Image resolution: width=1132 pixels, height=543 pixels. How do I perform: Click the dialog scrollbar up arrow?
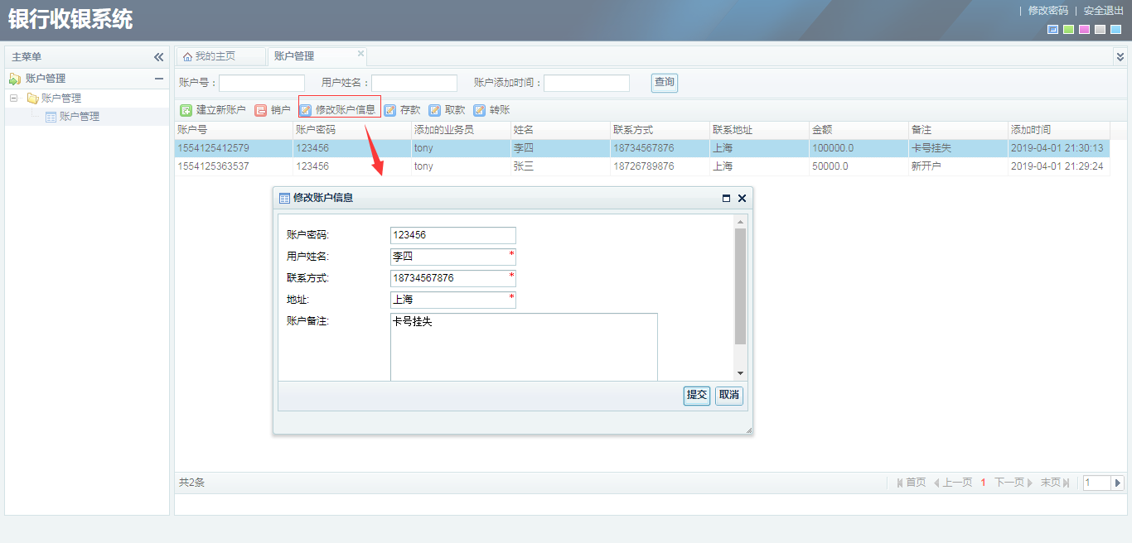(741, 221)
